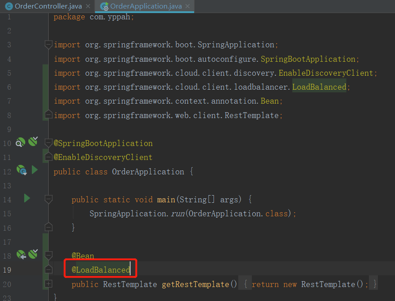Close the OrderController.java tab
The image size is (395, 301).
click(x=88, y=6)
